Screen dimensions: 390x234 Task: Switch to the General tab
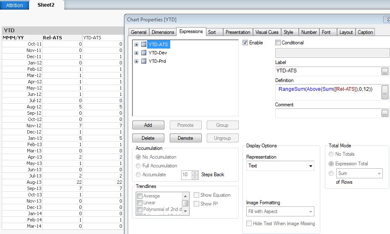point(139,32)
